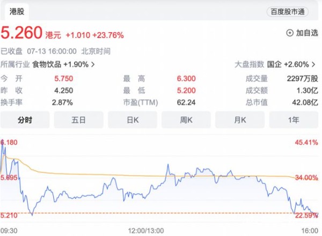322x236 pixels.
Task: Click the plus icon for 加自选
Action: (290, 33)
